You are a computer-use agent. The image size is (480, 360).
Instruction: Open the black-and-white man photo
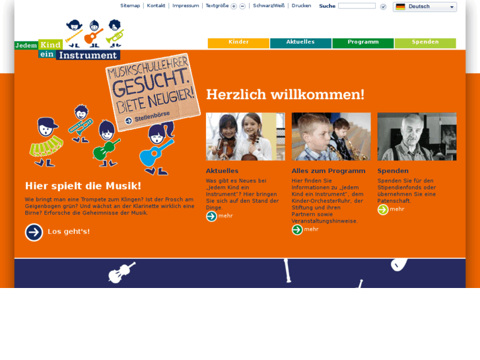click(x=417, y=137)
